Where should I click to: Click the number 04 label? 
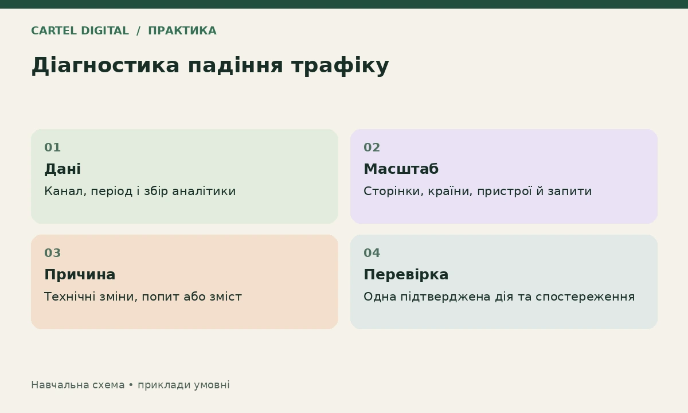click(372, 254)
